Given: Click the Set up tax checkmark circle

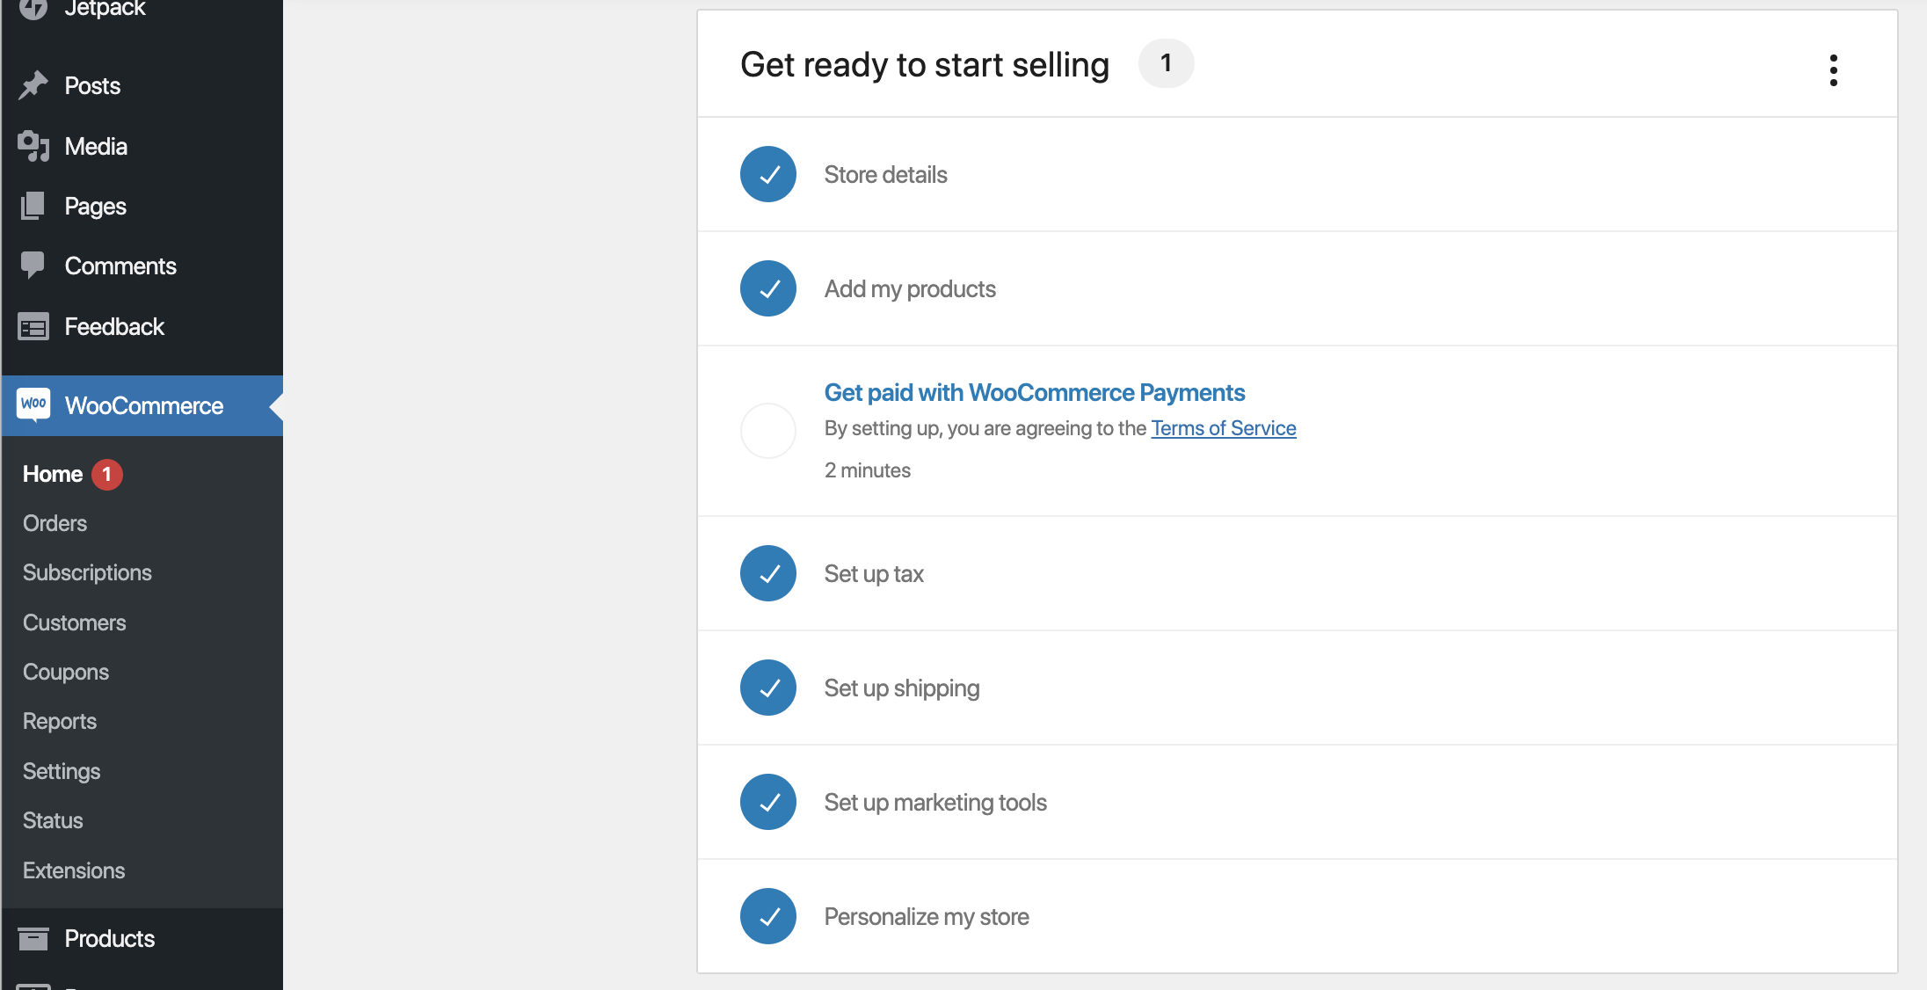Looking at the screenshot, I should (x=767, y=573).
